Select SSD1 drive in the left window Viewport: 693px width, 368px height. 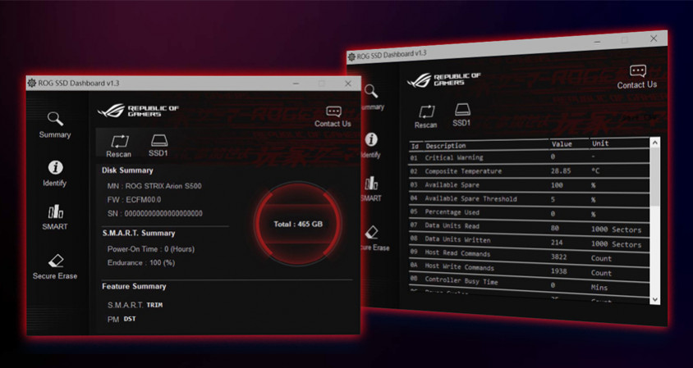(158, 145)
